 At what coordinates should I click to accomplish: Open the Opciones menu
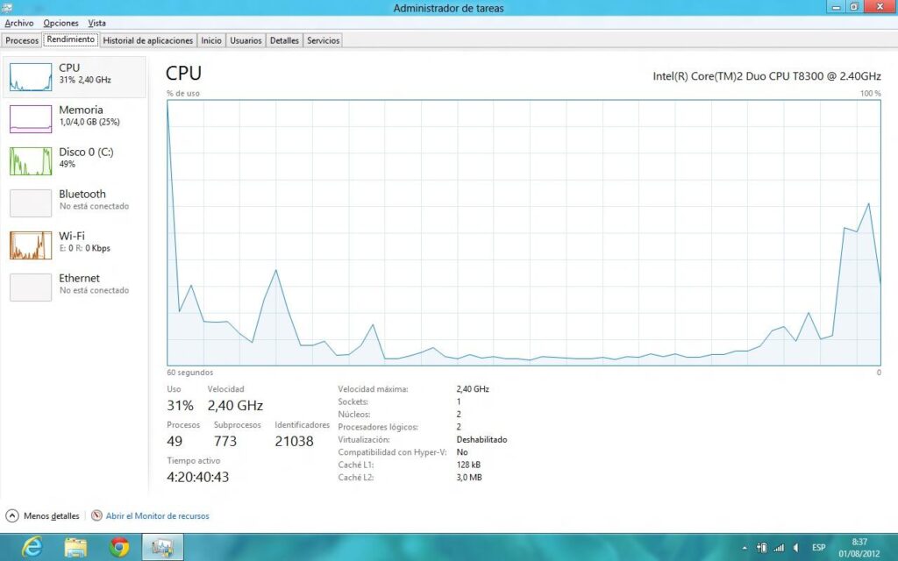(61, 23)
